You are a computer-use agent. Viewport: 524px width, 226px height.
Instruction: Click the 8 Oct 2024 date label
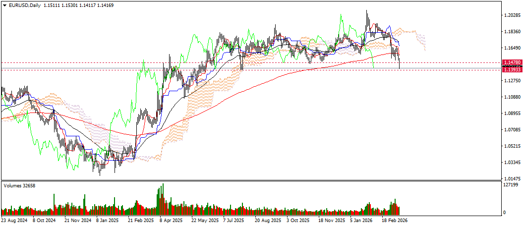pyautogui.click(x=44, y=221)
